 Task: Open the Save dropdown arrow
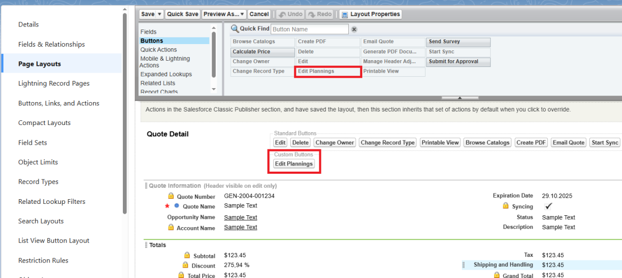159,15
